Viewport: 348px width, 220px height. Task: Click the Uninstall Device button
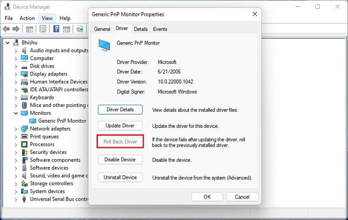120,177
